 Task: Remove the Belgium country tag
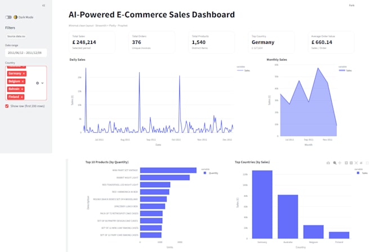point(23,81)
